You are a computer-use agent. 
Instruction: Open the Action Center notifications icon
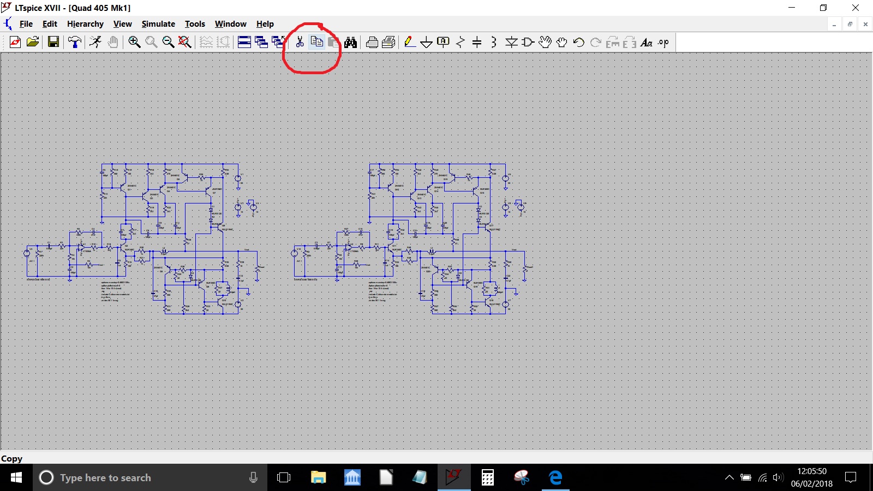851,477
